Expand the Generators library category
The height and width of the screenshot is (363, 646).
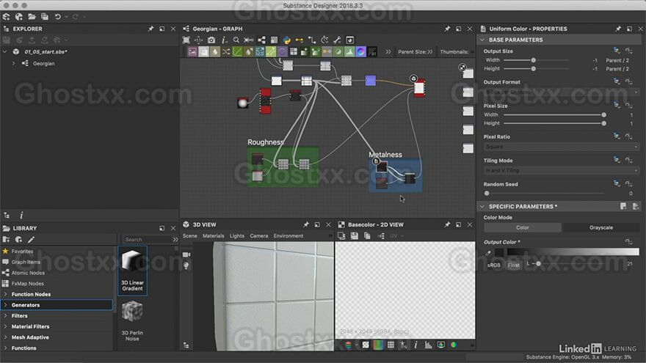[x=5, y=305]
